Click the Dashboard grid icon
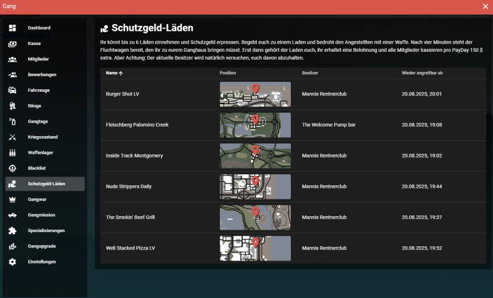 tap(12, 28)
